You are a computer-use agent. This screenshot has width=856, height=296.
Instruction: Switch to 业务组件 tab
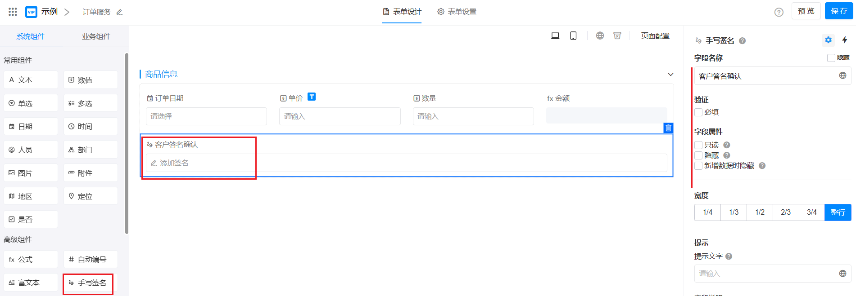pos(96,36)
